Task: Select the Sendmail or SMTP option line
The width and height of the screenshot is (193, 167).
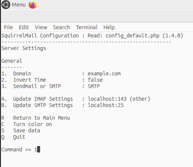Action: click(51, 86)
